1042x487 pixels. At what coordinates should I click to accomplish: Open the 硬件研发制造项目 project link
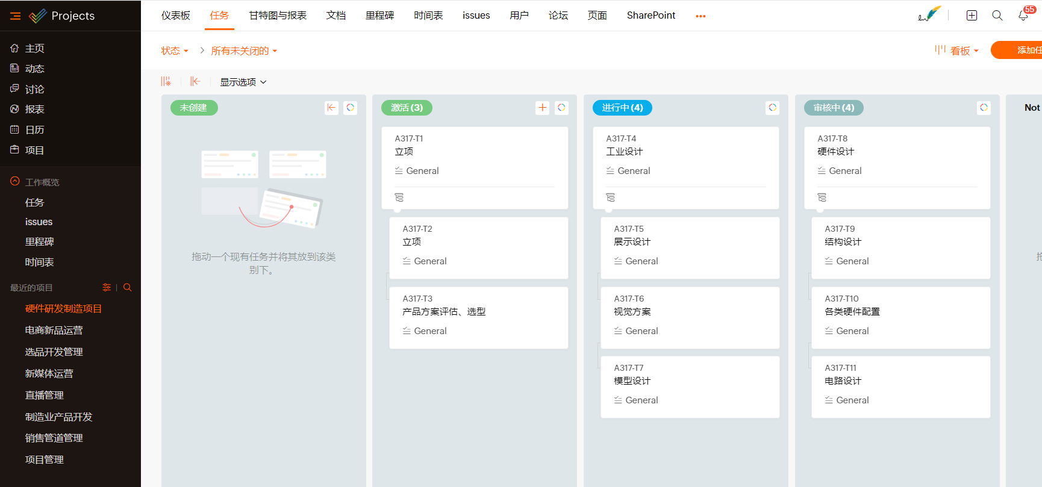[63, 309]
